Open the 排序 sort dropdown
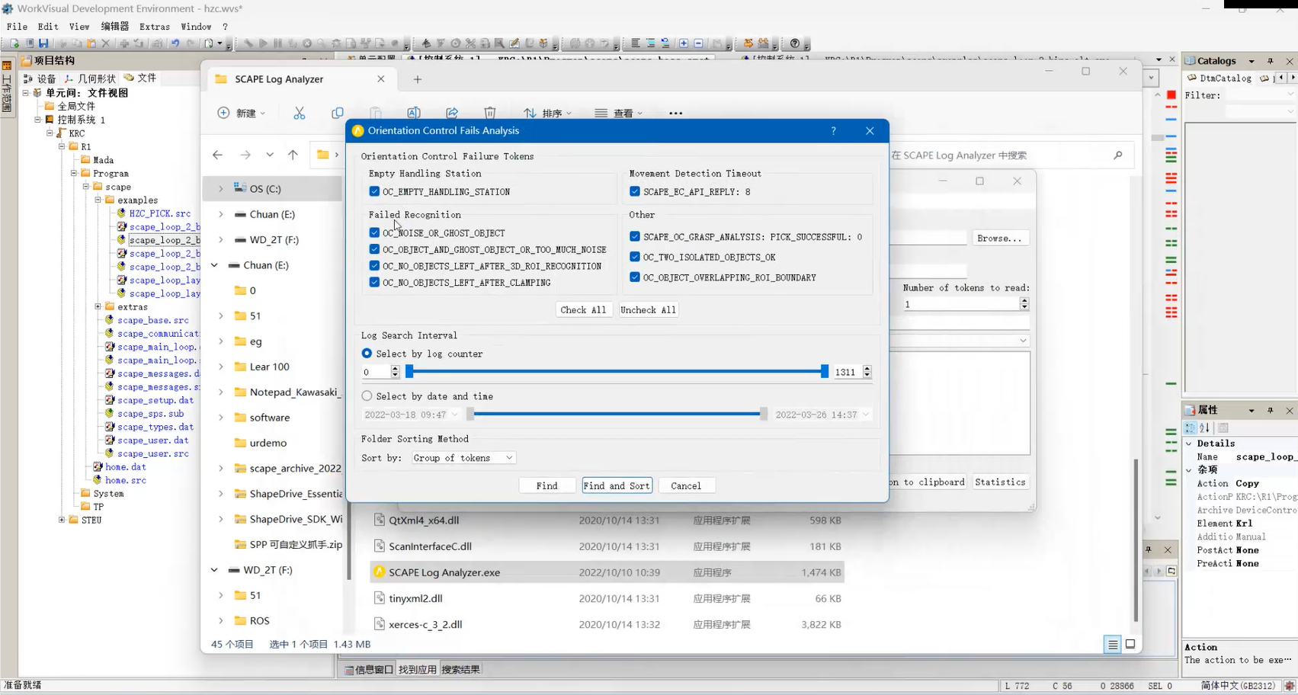1298x695 pixels. tap(547, 113)
